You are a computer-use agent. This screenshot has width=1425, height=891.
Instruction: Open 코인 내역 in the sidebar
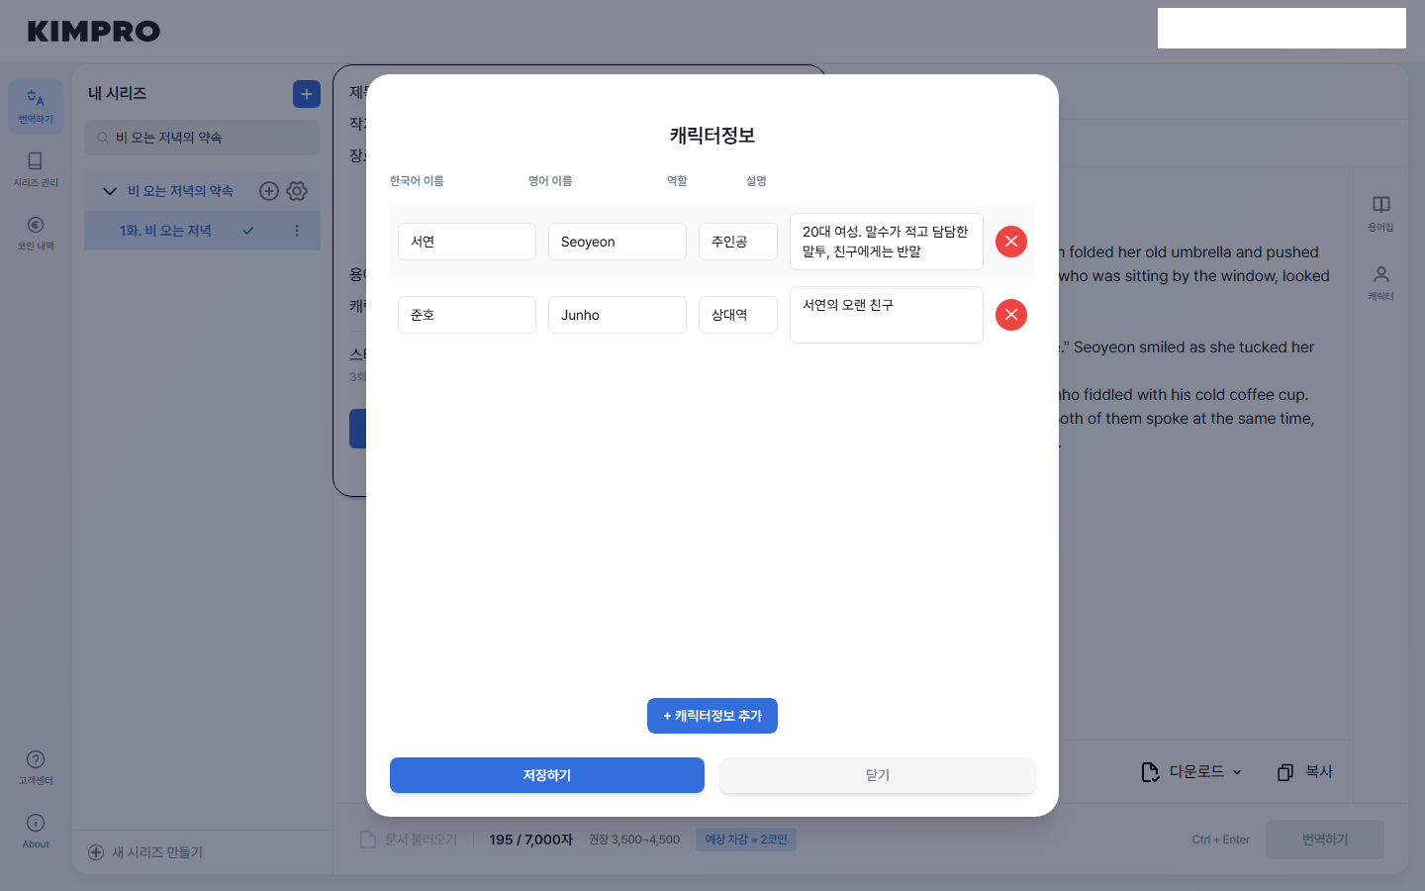36,233
